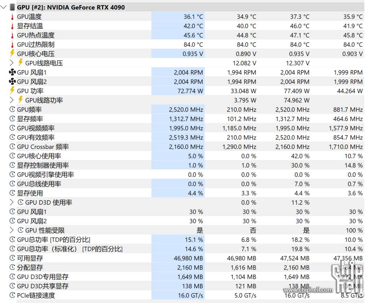Click the clock icon beside GPU有效频率
The width and height of the screenshot is (369, 303).
click(x=12, y=137)
